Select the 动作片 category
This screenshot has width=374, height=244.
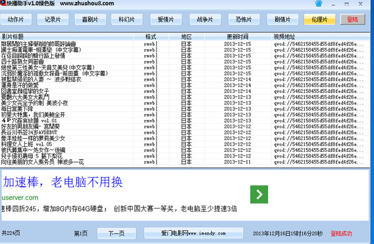(x=16, y=19)
